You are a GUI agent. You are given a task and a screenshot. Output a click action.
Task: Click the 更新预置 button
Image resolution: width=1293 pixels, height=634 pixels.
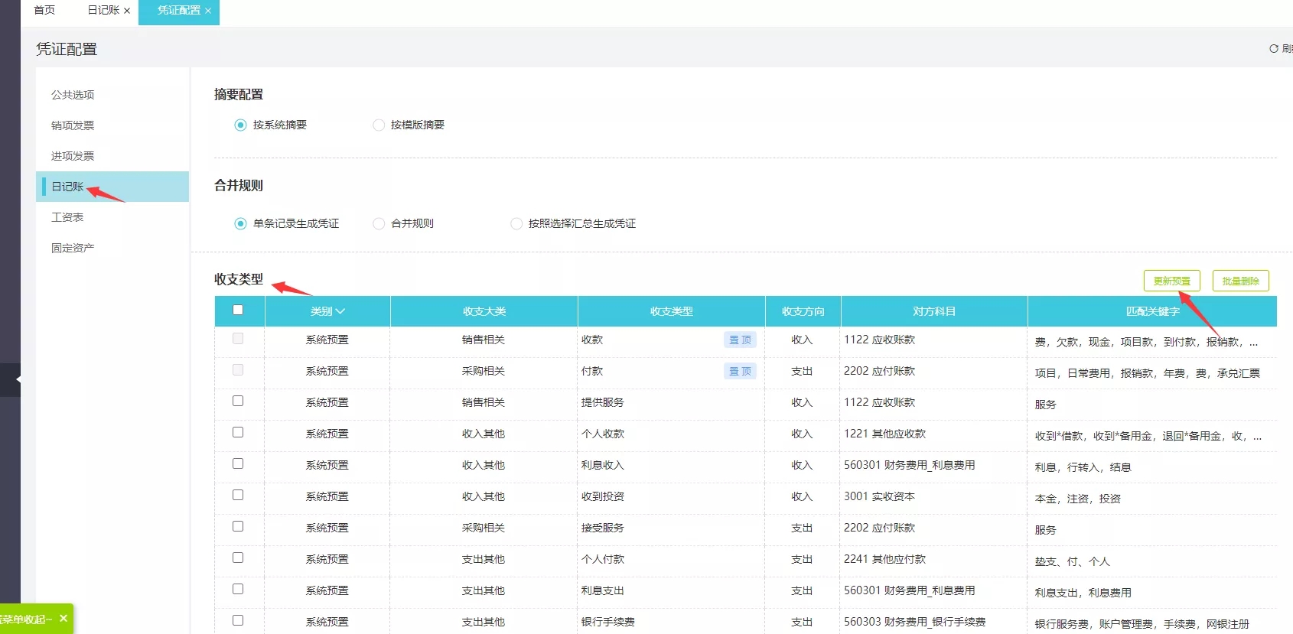(x=1172, y=281)
